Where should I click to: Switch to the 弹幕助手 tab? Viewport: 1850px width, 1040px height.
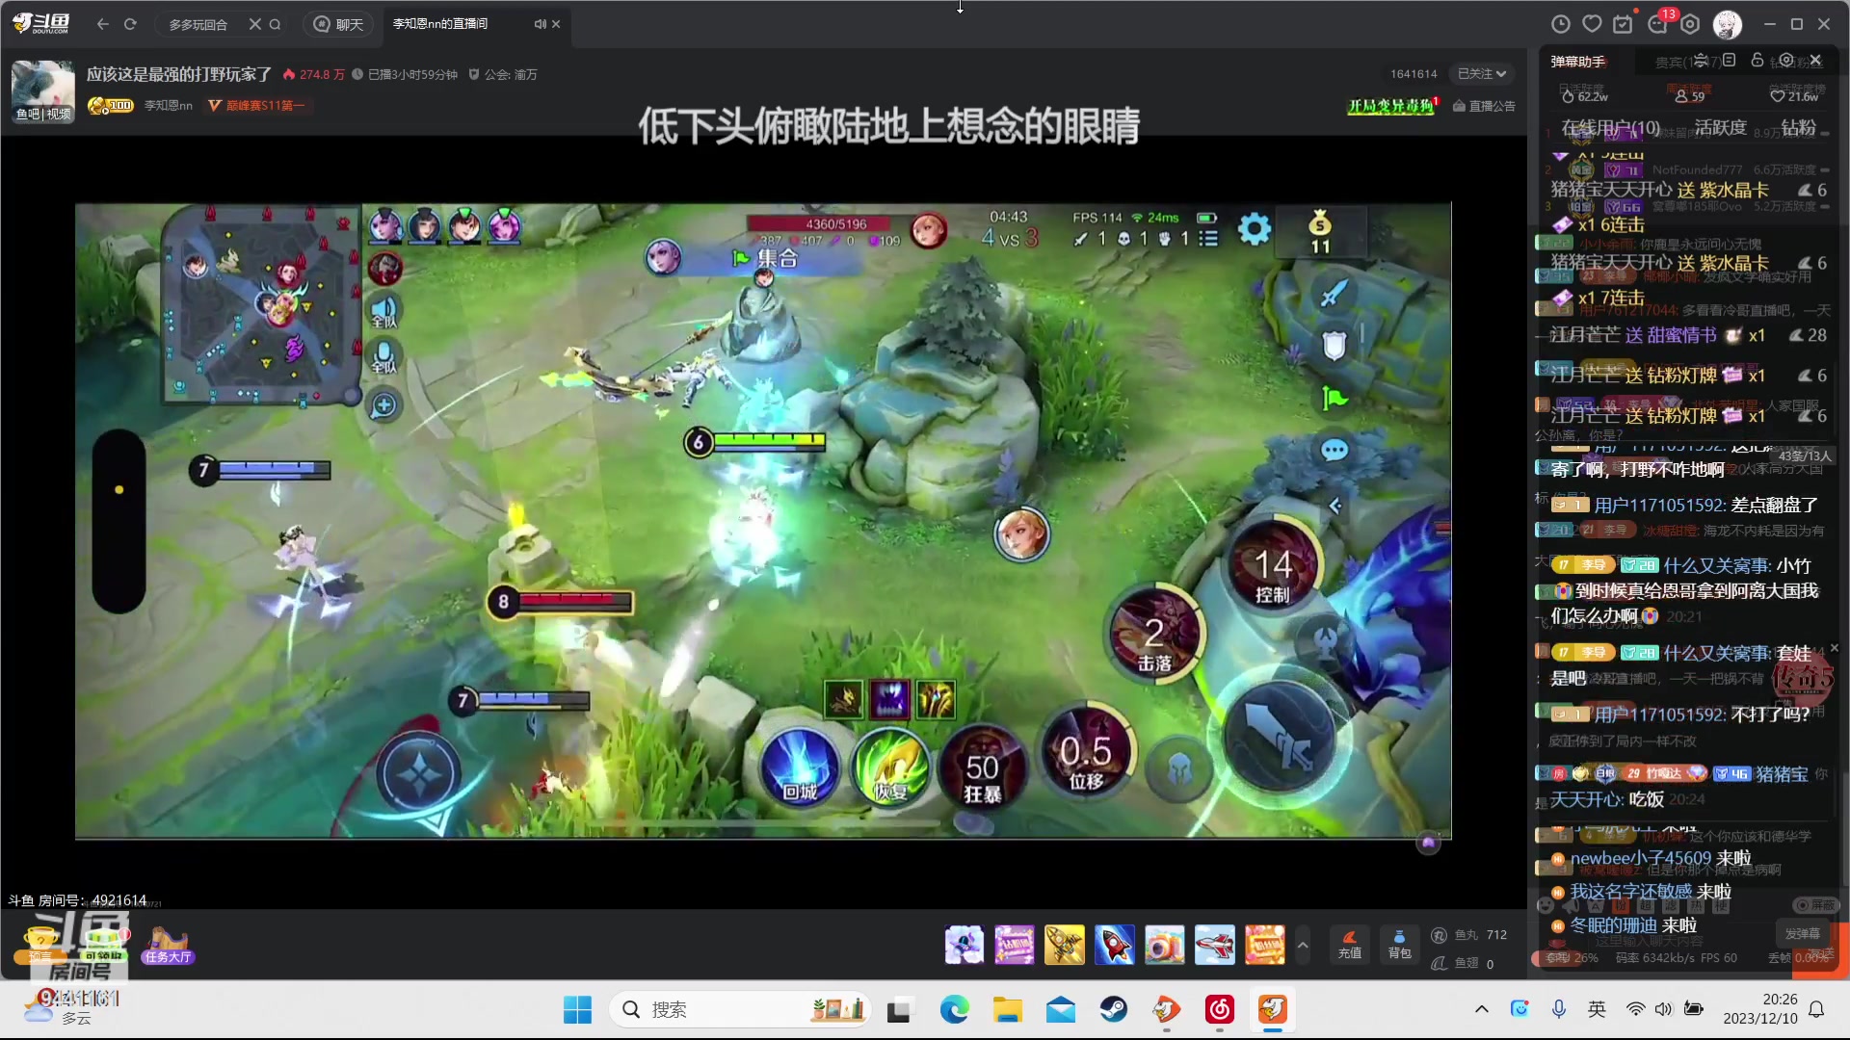tap(1577, 62)
